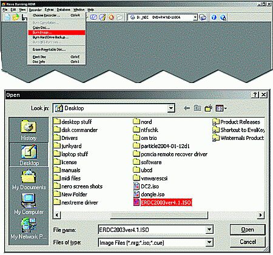Click the greyed-out folder icon in Nero toolbar
This screenshot has height=255, width=273.
coord(120,18)
